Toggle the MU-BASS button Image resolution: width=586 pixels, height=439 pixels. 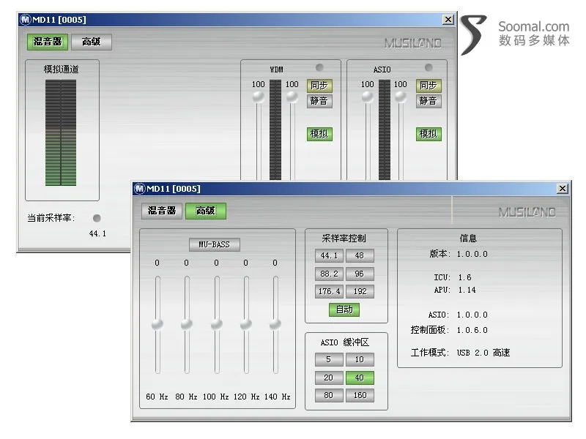(x=214, y=245)
